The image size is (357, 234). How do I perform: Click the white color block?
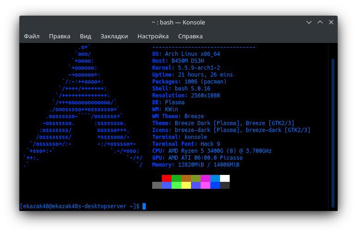225,179
